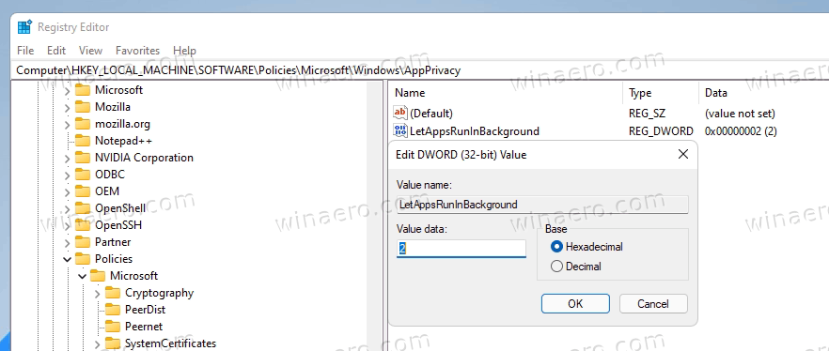Expand the mozilla.org key chevron

[x=67, y=125]
